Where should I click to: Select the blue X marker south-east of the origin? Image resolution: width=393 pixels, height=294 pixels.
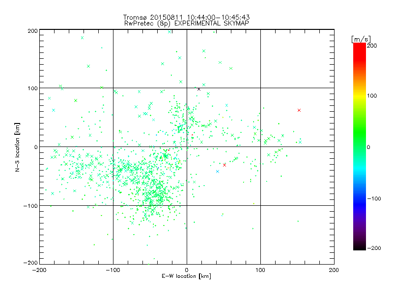[x=218, y=171]
